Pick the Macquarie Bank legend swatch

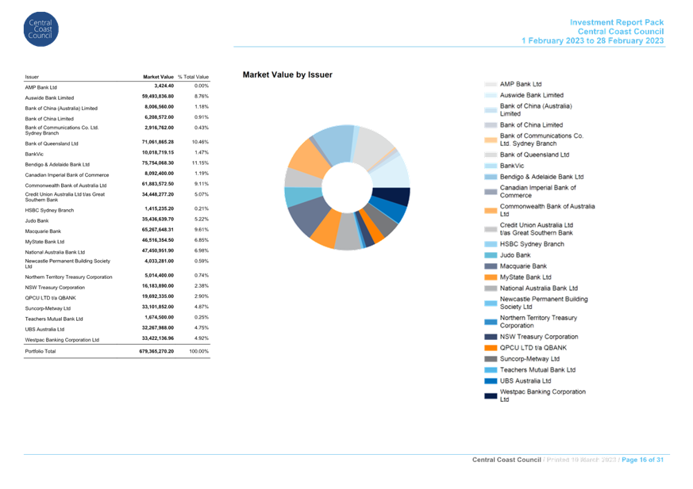pyautogui.click(x=491, y=266)
